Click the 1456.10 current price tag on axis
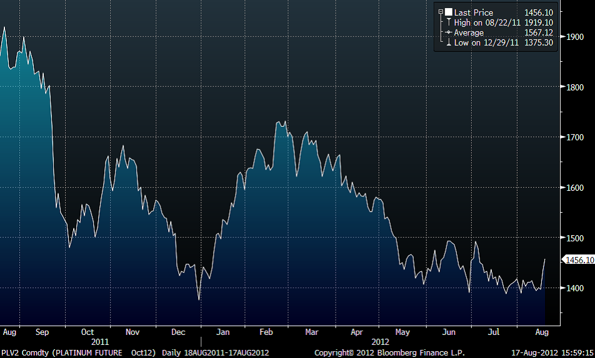595x358 pixels. click(579, 259)
